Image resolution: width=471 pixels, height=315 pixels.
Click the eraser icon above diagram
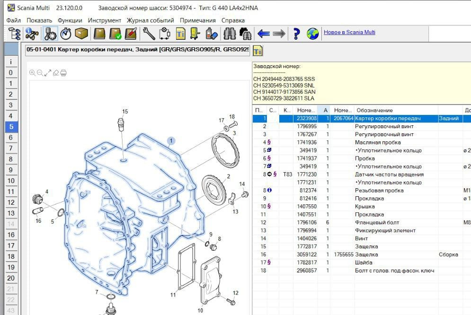(56, 73)
